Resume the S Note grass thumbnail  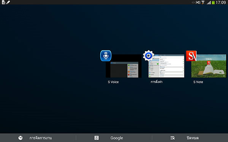[x=209, y=66]
